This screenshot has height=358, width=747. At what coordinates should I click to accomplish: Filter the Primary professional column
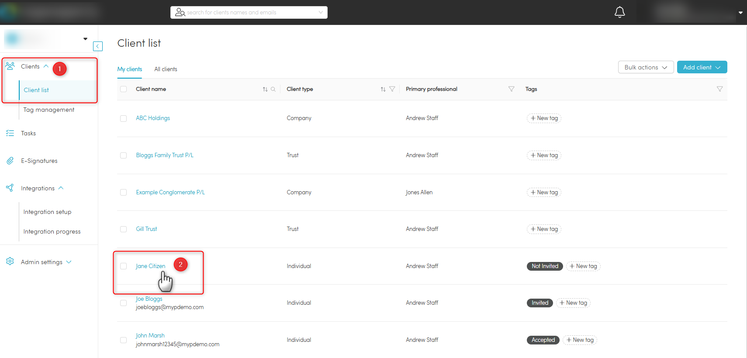(x=511, y=89)
